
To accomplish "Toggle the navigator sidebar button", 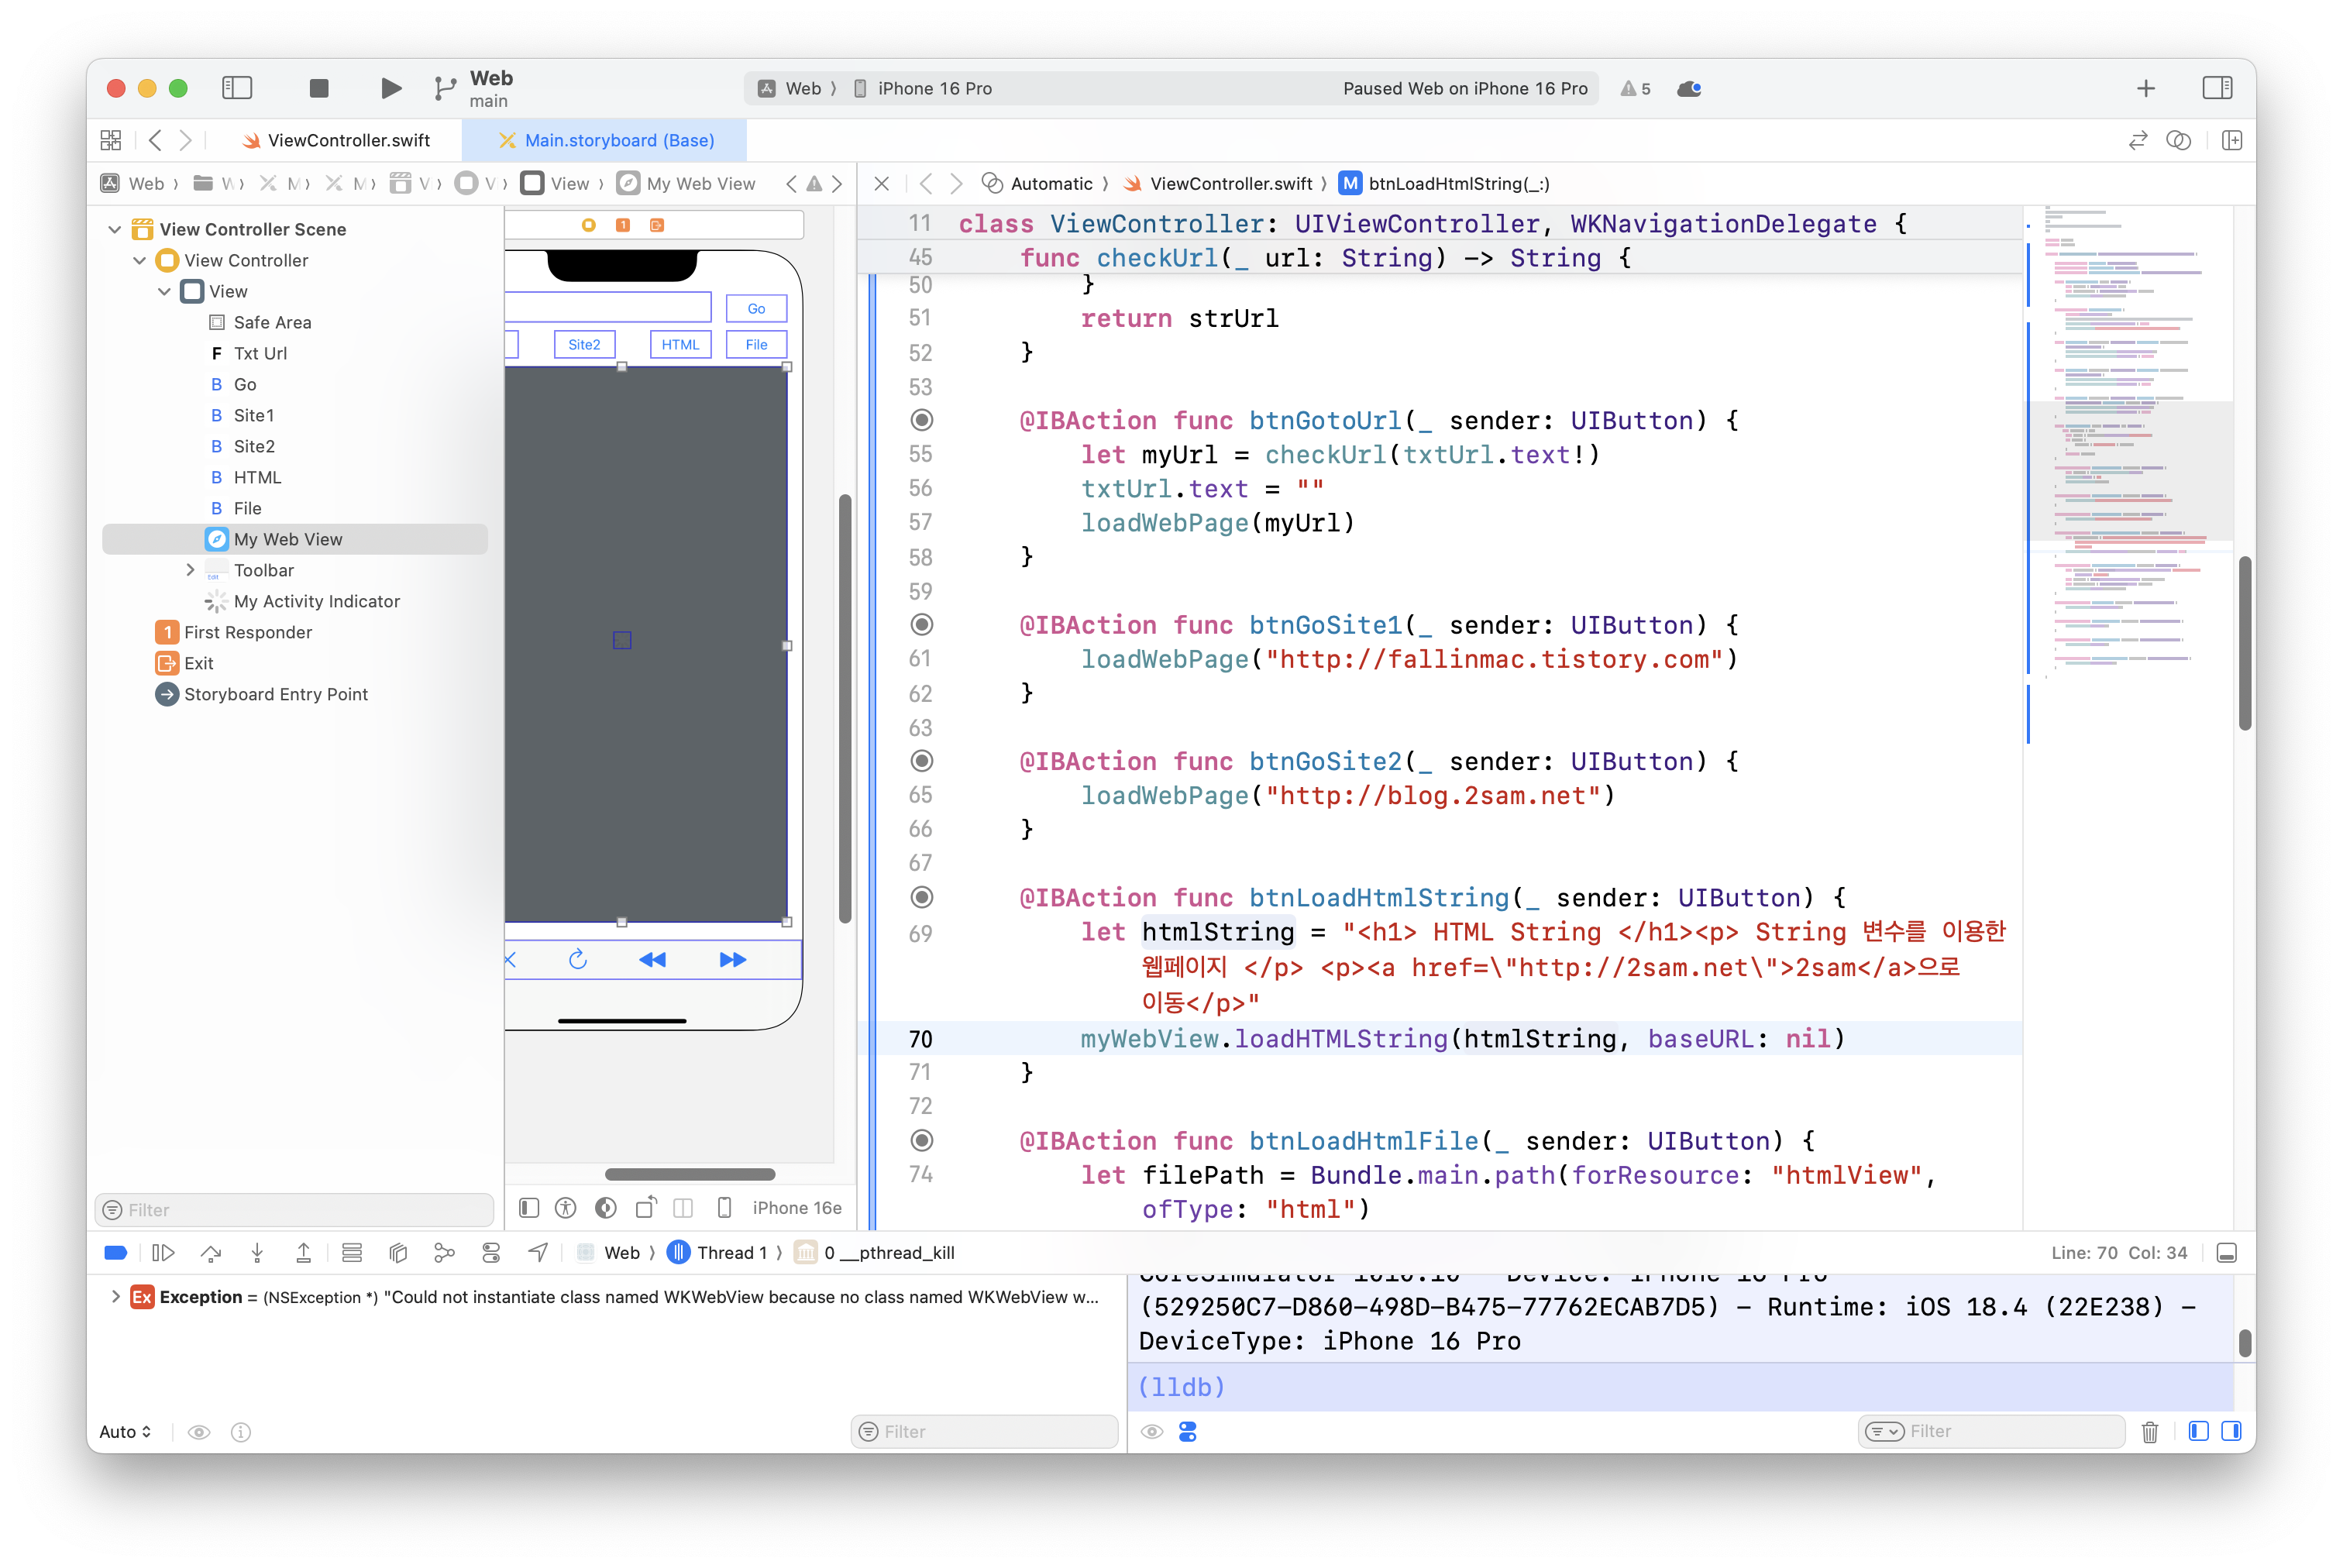I will (237, 88).
